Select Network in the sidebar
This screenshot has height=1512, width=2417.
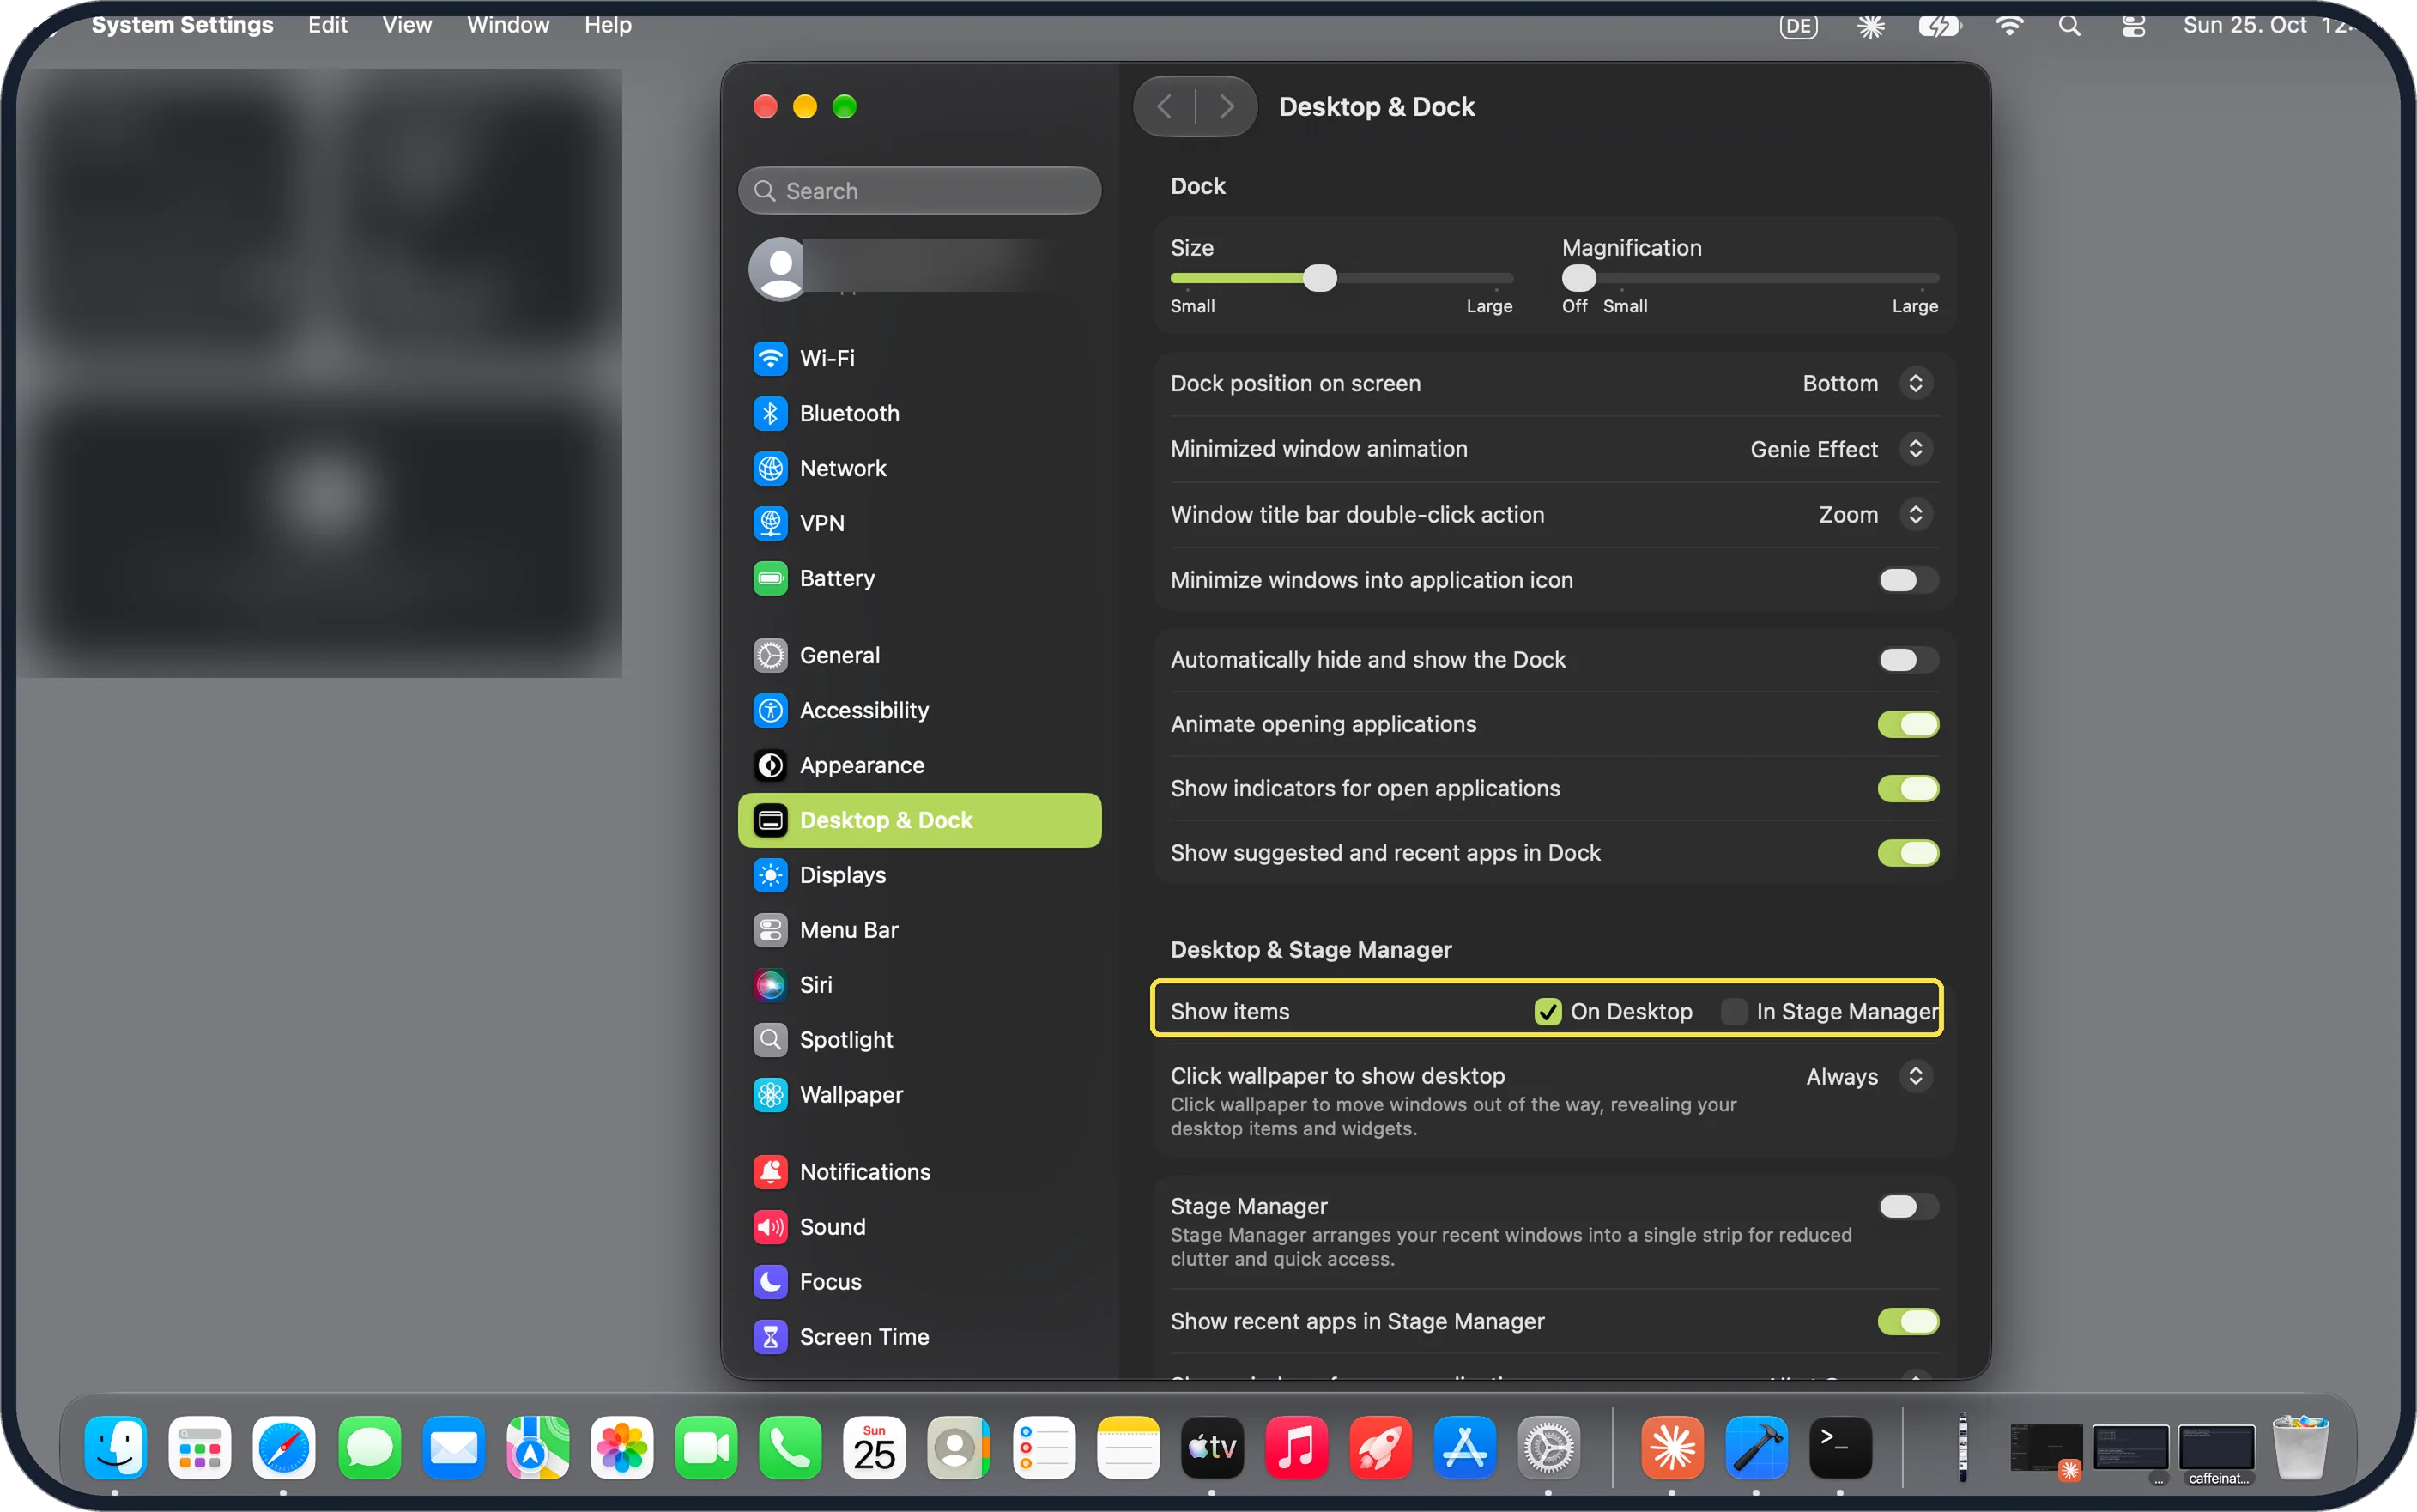click(x=919, y=468)
